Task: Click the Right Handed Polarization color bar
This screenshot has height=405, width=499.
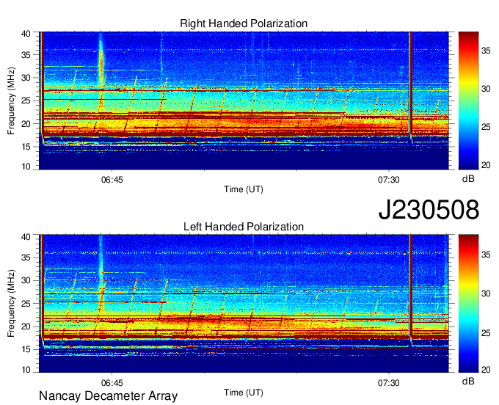Action: point(468,101)
